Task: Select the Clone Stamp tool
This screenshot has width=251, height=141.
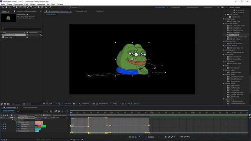Action: pos(38,7)
